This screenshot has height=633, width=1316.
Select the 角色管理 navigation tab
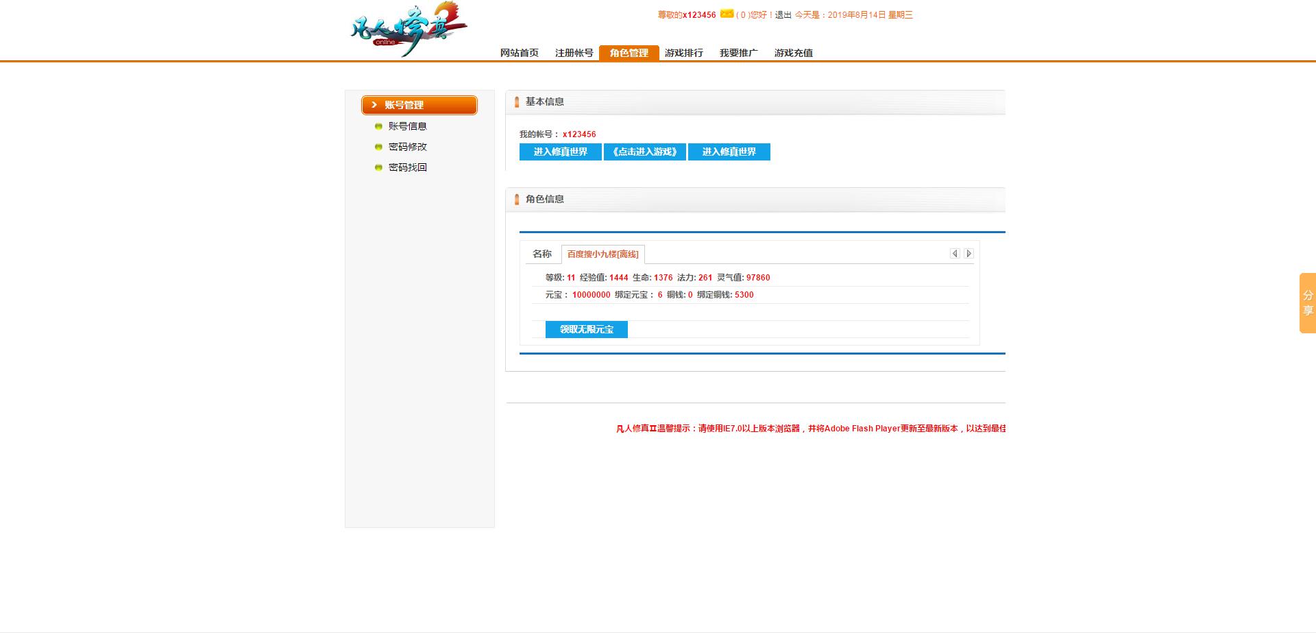629,53
